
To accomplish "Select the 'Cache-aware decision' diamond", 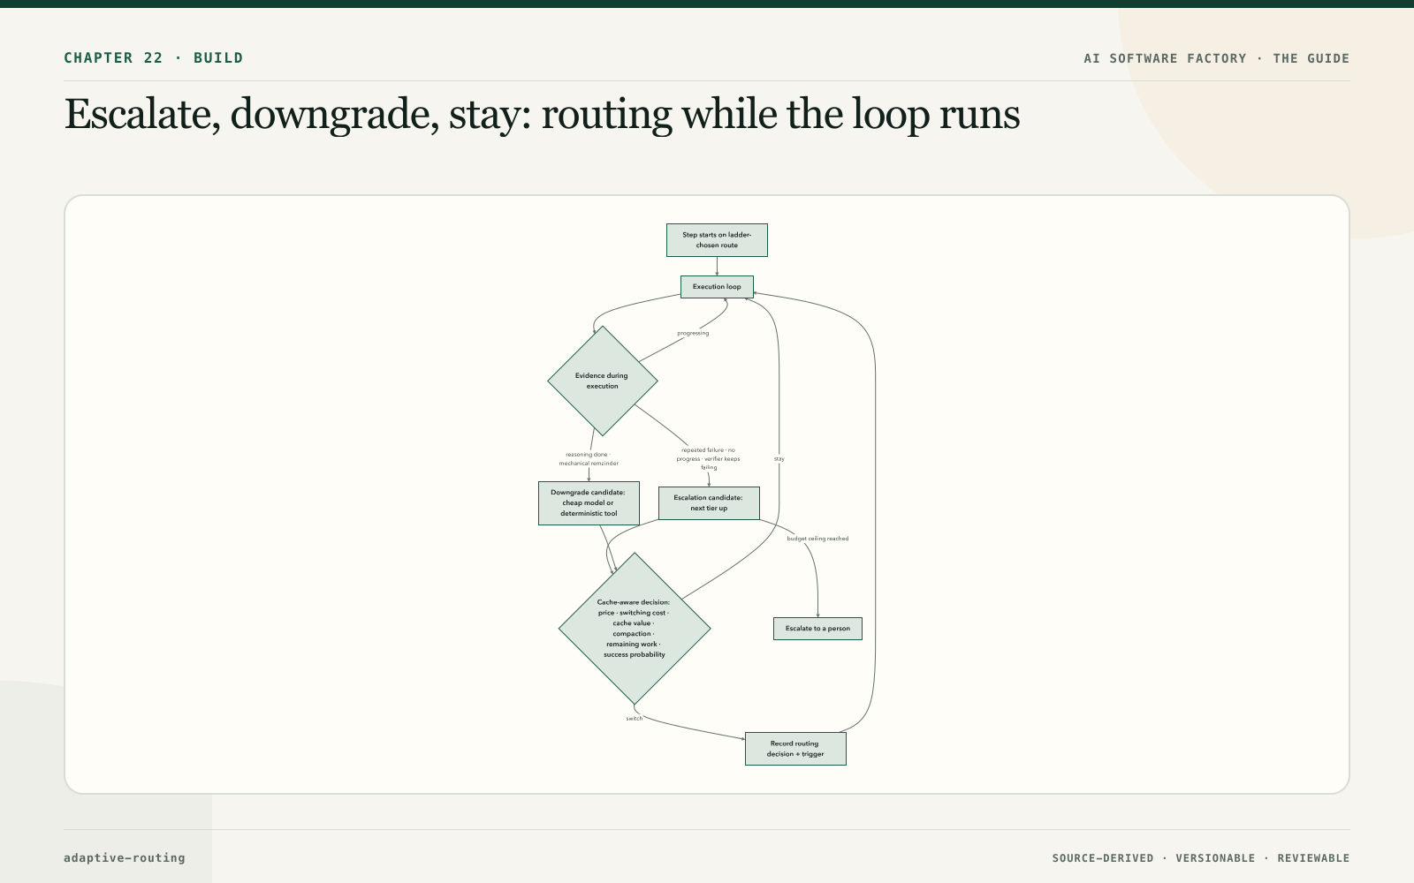I will (x=635, y=629).
